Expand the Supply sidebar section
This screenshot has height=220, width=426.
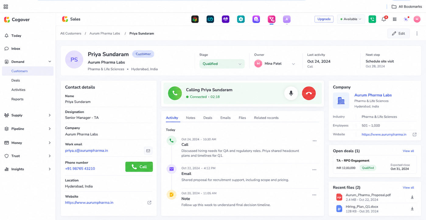click(x=50, y=115)
